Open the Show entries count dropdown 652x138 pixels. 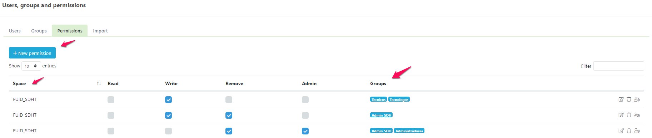(x=31, y=66)
